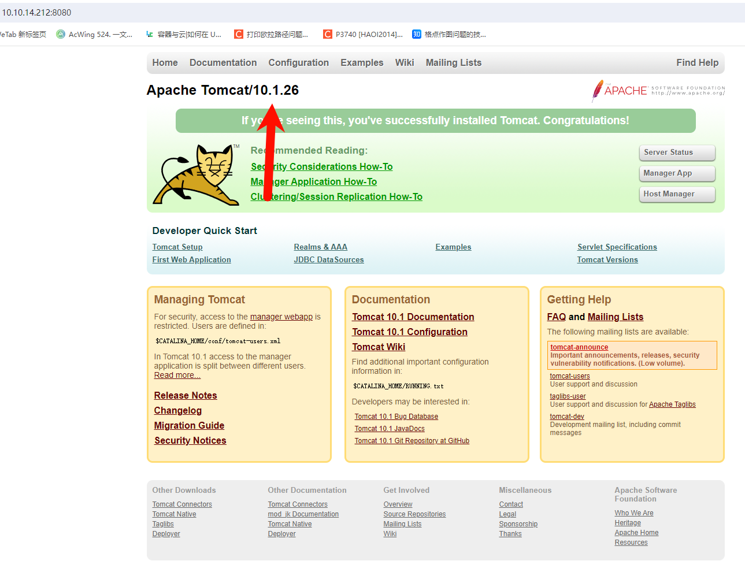Open the Apache Taglibs link

tap(672, 404)
